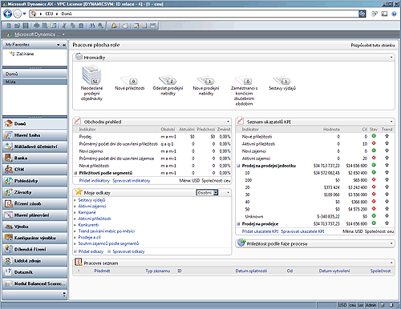Open the Sestavy výdajů stack

(x=282, y=84)
